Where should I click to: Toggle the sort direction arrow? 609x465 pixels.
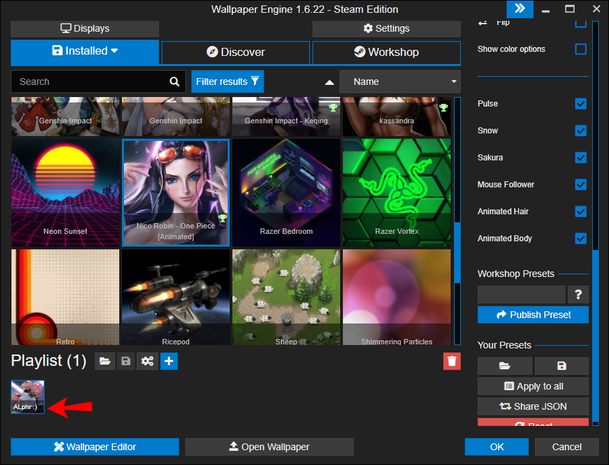click(x=329, y=82)
